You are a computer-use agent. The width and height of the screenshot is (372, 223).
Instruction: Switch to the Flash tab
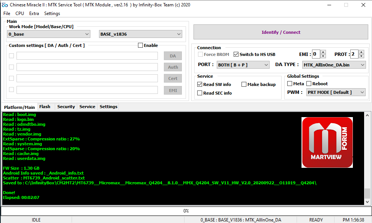(45, 107)
